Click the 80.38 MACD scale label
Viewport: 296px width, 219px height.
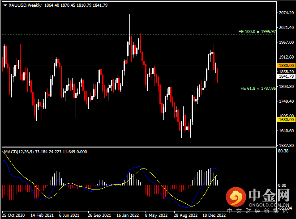[x=283, y=151]
